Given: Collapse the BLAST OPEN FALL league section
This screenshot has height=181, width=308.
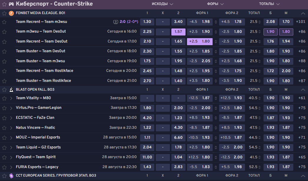Looking at the screenshot, I should click(x=303, y=89).
